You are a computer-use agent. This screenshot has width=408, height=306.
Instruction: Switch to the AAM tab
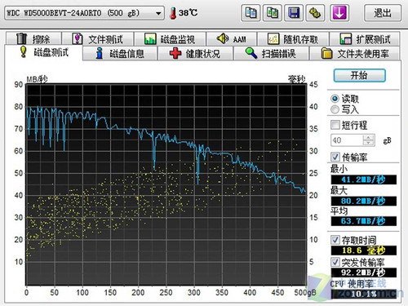[x=232, y=39]
